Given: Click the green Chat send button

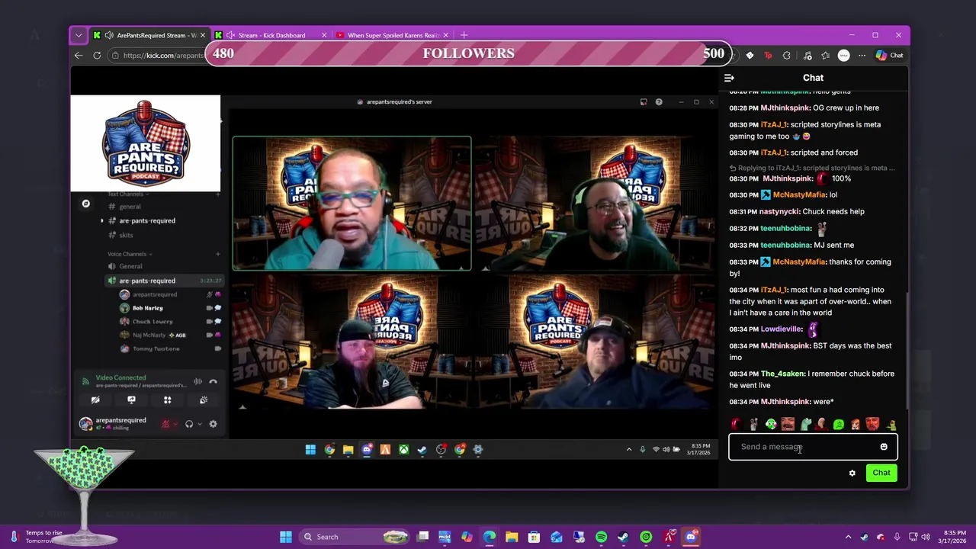Looking at the screenshot, I should 881,473.
